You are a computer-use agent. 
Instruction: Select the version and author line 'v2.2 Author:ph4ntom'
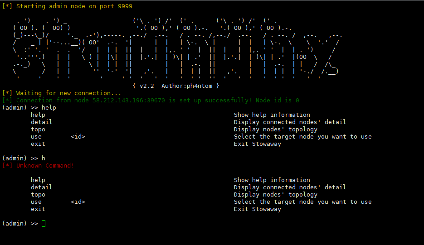click(x=176, y=86)
